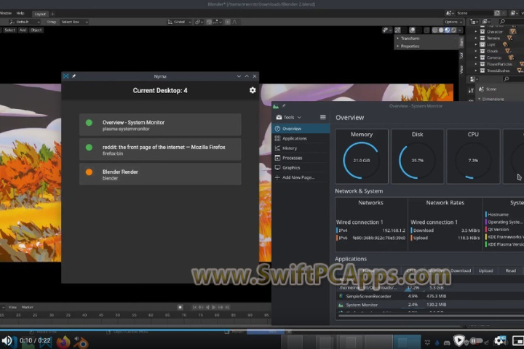Open Blender viewport Add menu

pos(23,30)
